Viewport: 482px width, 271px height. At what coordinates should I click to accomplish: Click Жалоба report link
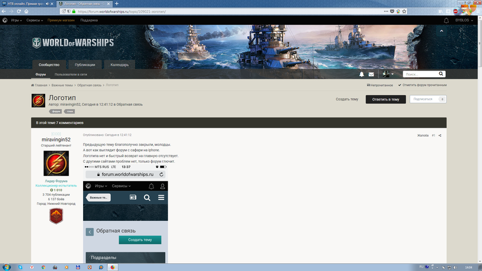[x=423, y=135]
